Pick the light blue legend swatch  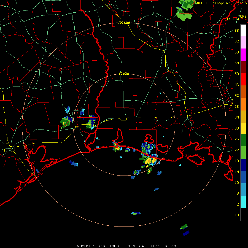tap(243, 190)
